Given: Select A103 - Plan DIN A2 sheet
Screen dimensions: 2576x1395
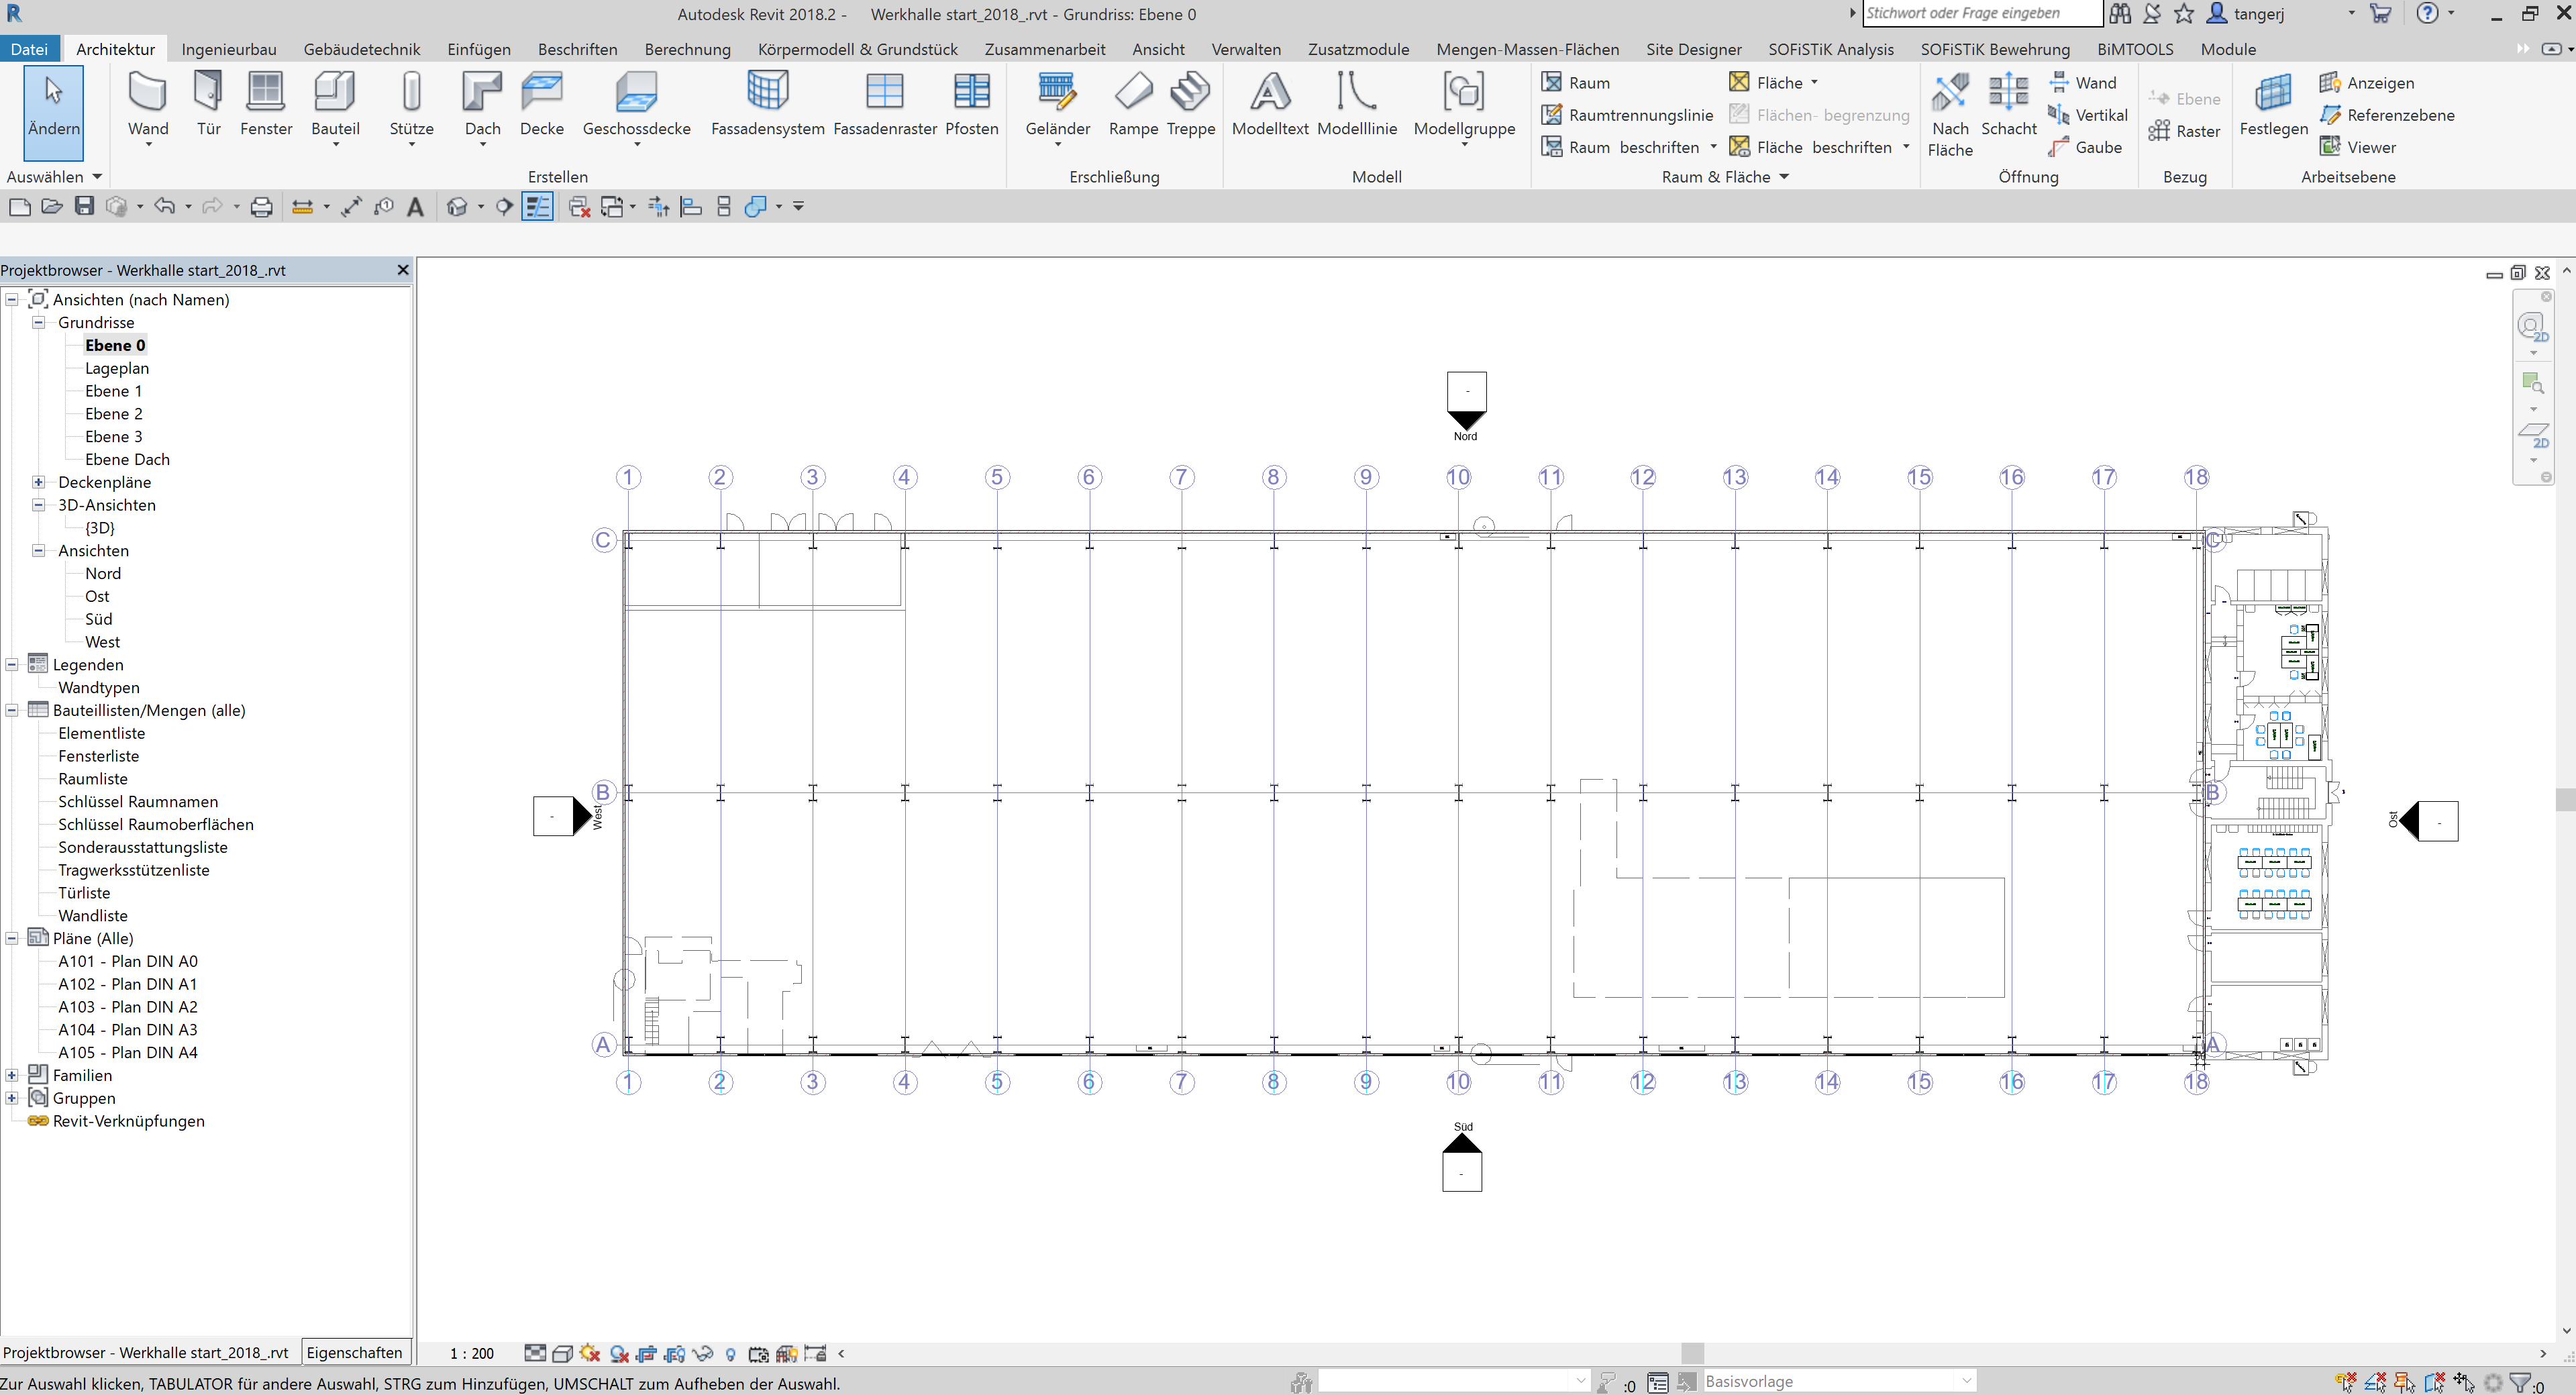Looking at the screenshot, I should coord(128,1007).
